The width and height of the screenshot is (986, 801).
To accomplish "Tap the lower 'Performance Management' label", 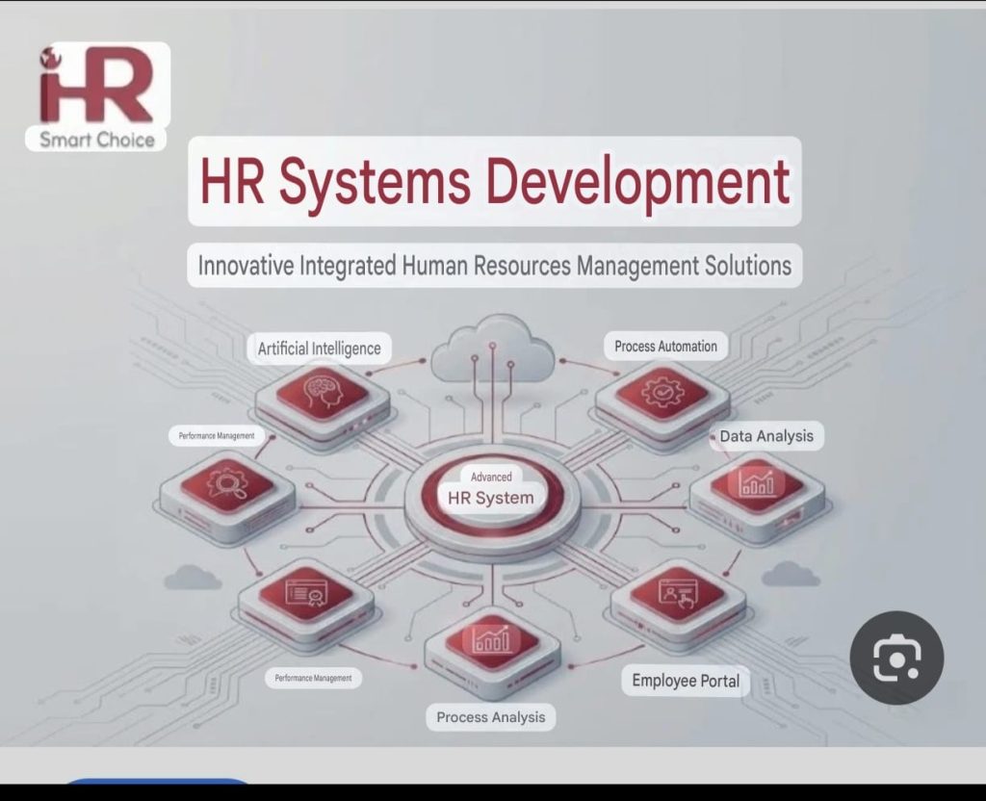I will tap(313, 678).
